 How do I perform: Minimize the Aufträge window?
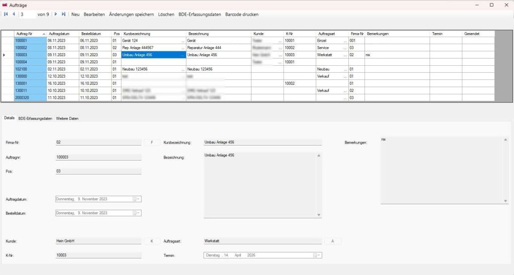477,5
